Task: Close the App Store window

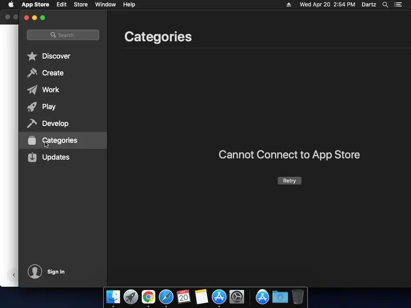Action: tap(26, 18)
